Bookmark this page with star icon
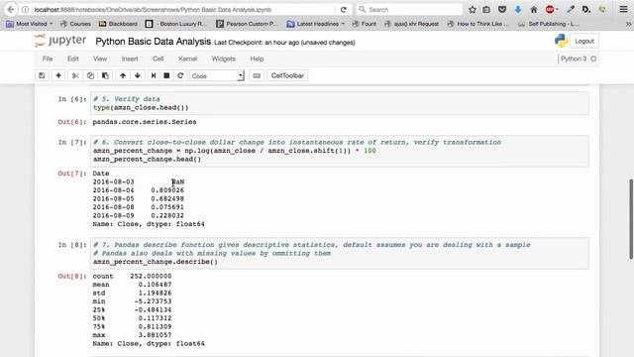This screenshot has width=634, height=357. (x=473, y=9)
